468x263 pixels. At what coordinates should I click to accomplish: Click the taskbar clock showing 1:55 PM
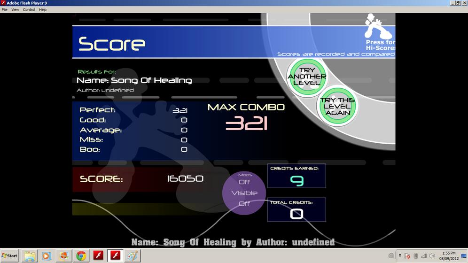tap(449, 256)
